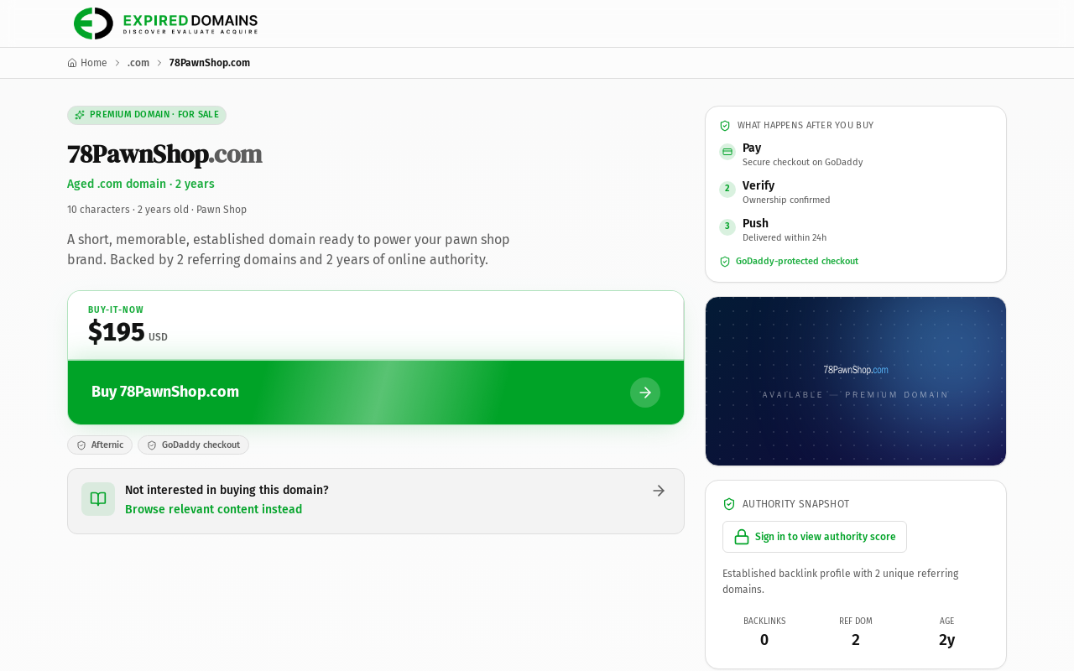
Task: Click the Push step title
Action: pyautogui.click(x=755, y=223)
